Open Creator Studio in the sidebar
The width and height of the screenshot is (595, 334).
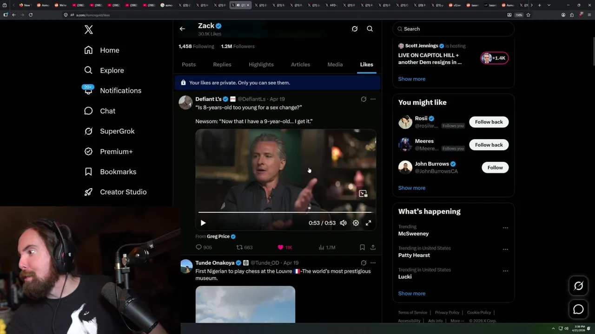pos(115,192)
